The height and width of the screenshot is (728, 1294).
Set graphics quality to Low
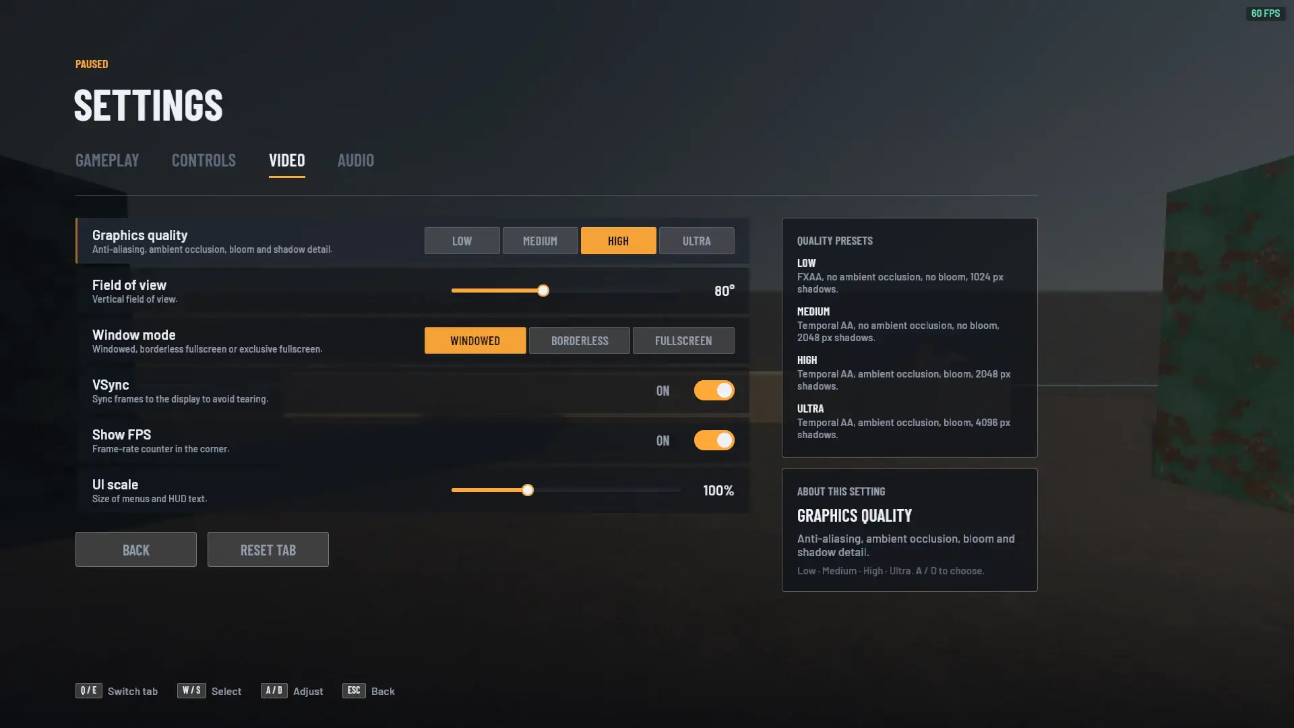coord(462,241)
